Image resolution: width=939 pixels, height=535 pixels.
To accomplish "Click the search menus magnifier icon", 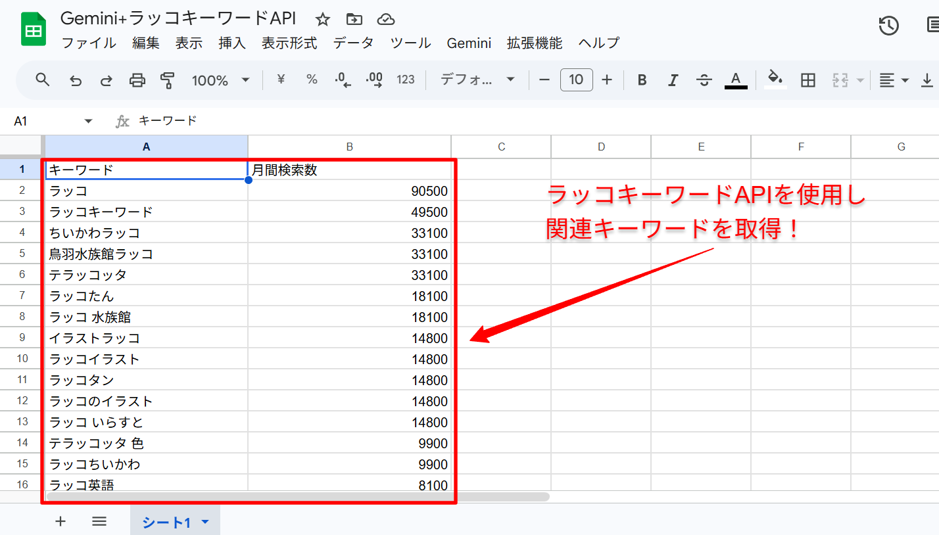I will coord(43,80).
